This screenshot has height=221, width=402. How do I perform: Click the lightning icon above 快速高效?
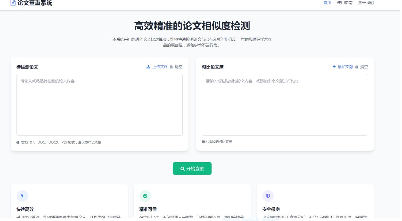(22, 196)
